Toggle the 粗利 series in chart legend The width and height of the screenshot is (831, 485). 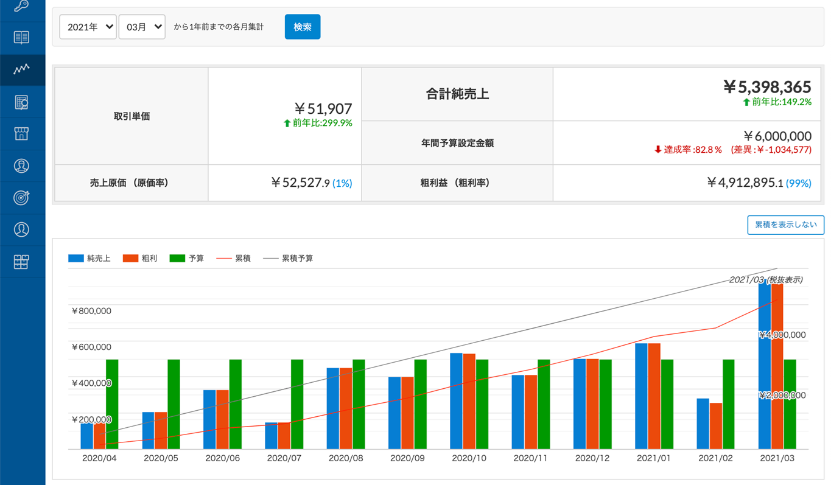pos(140,259)
